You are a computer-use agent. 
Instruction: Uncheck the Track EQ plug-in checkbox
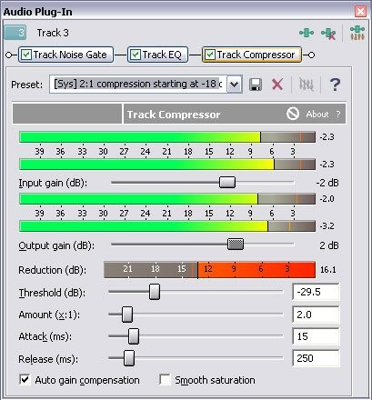136,55
